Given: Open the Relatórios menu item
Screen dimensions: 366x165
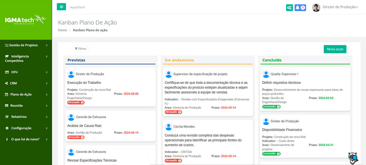Looking at the screenshot, I should click(26, 117).
